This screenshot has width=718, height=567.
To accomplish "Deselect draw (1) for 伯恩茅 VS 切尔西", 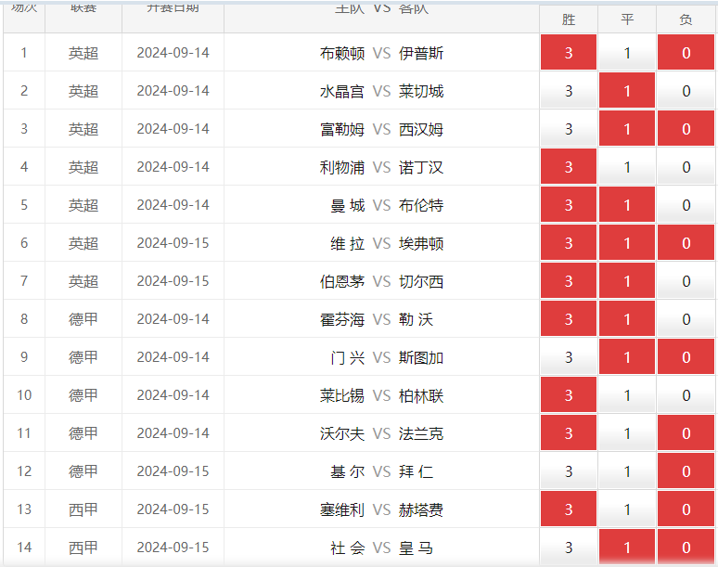I will coord(627,280).
